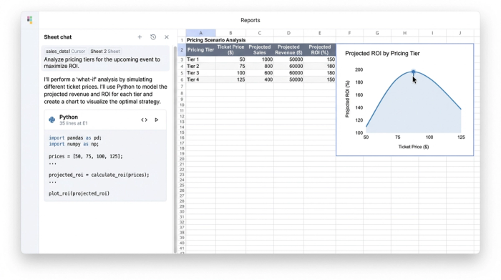501x280 pixels.
Task: Click the 'plot_roi(projected_roi)' code line
Action: (x=79, y=193)
